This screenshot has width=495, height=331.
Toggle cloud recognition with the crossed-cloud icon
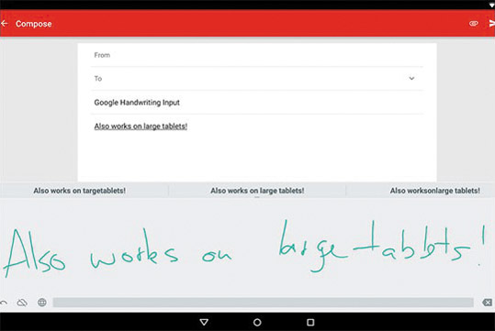coord(22,303)
